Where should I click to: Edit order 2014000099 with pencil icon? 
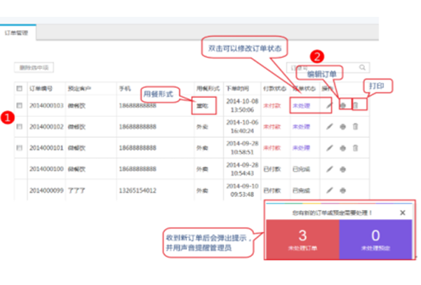pyautogui.click(x=330, y=190)
